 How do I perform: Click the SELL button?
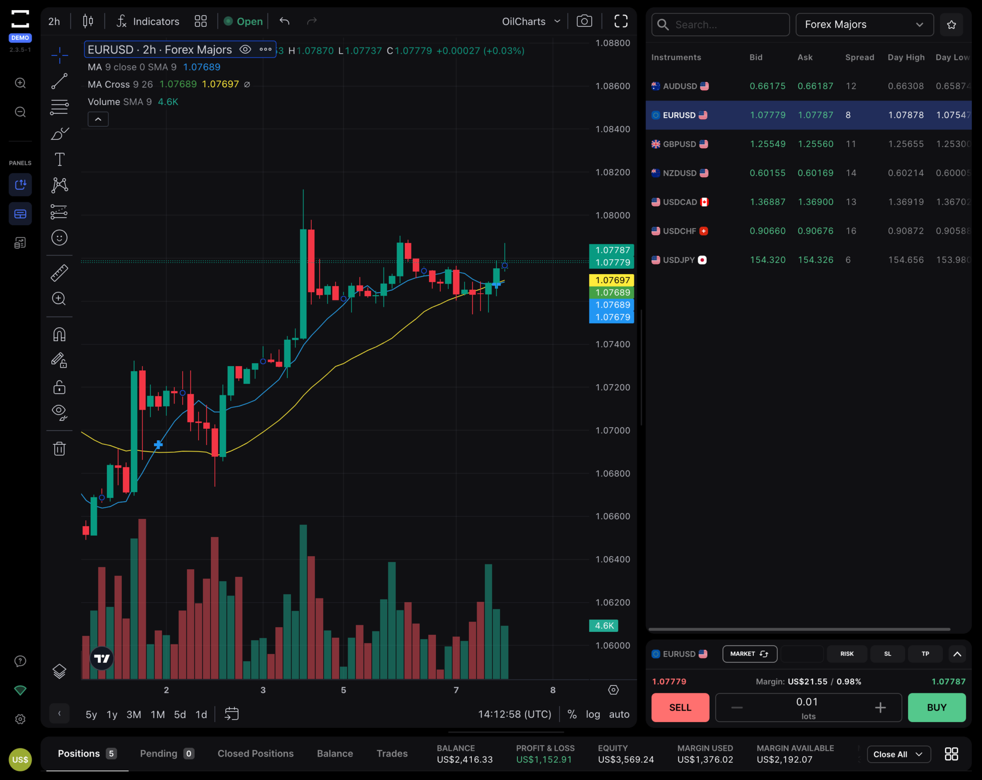pyautogui.click(x=679, y=707)
